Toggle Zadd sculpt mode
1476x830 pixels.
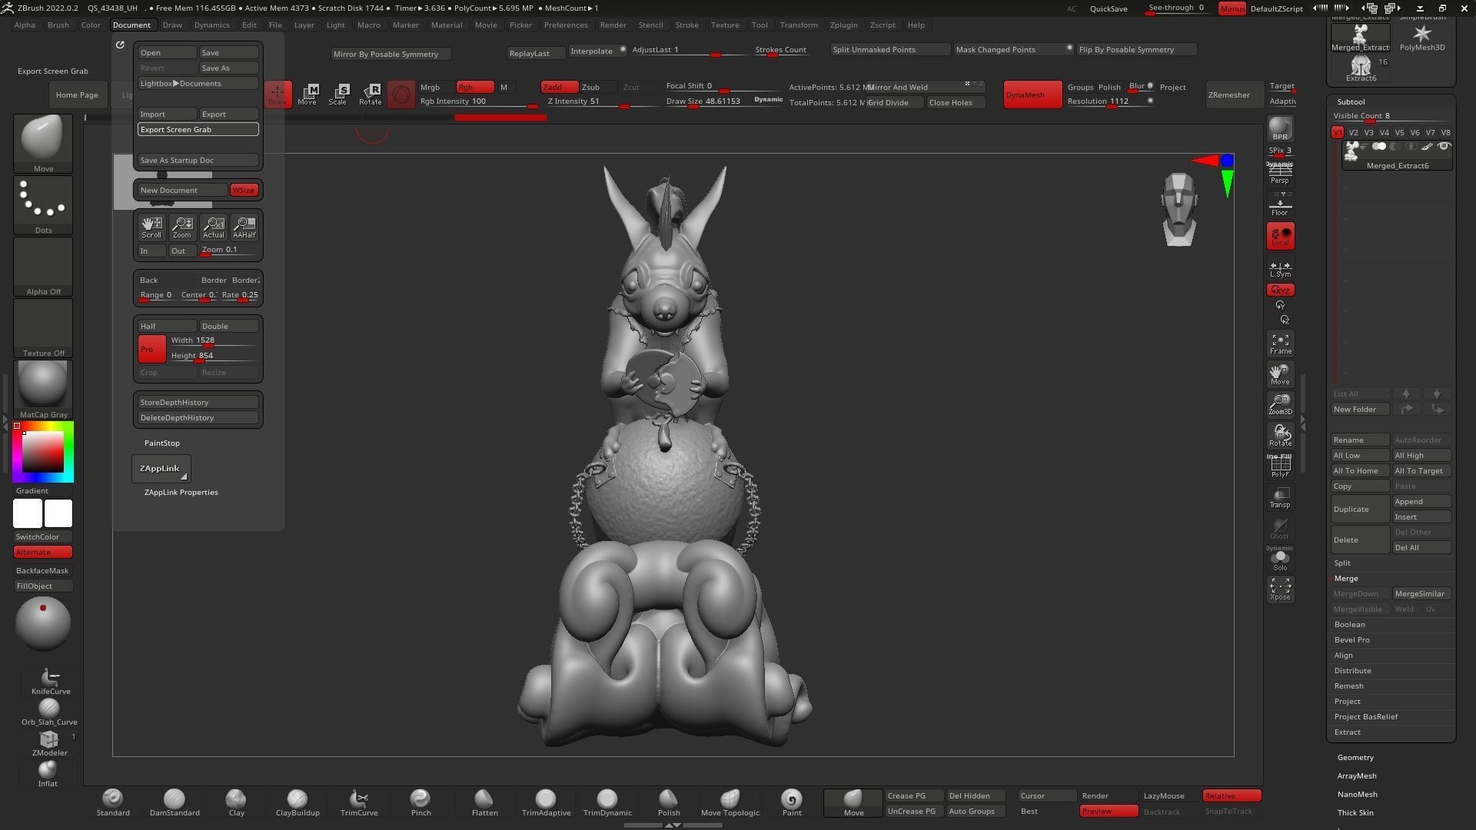(559, 87)
